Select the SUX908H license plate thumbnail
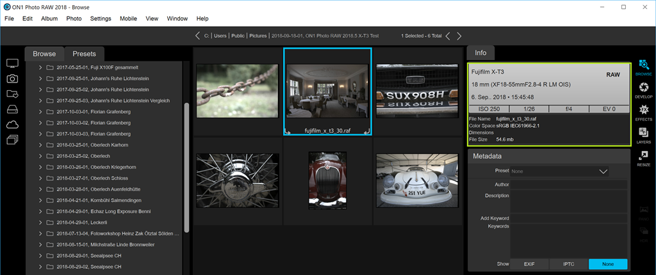The height and width of the screenshot is (275, 656). click(x=416, y=91)
